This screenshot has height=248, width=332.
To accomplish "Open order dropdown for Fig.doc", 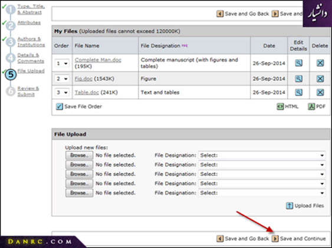I will [62, 79].
